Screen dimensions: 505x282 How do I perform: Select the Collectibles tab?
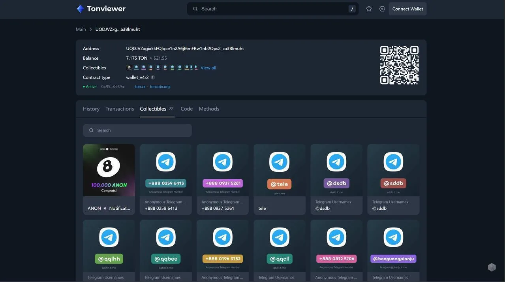pyautogui.click(x=157, y=109)
